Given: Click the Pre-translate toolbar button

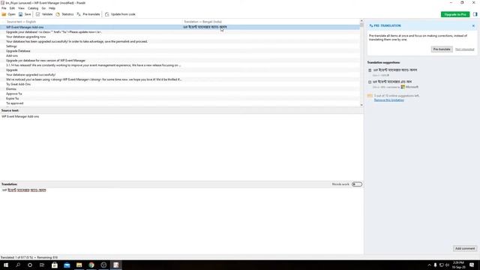Looking at the screenshot, I should click(88, 14).
